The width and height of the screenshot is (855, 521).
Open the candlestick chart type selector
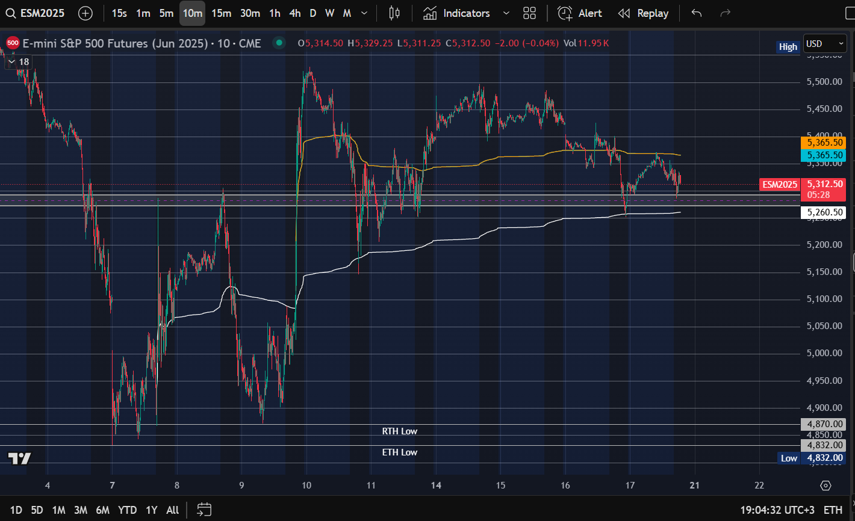394,13
